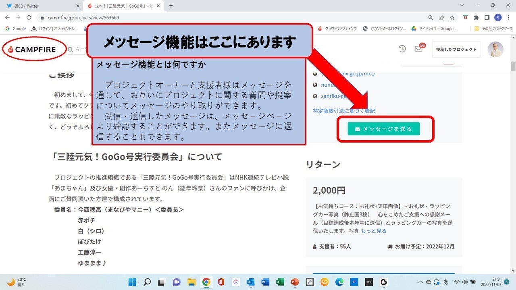The width and height of the screenshot is (516, 290).
Task: Switch to the 通知 / Twitter tab
Action: coord(40,6)
